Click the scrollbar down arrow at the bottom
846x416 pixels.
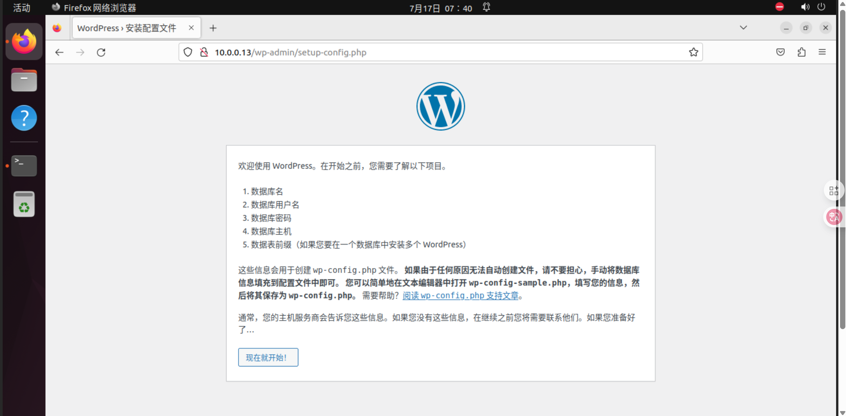[842, 412]
